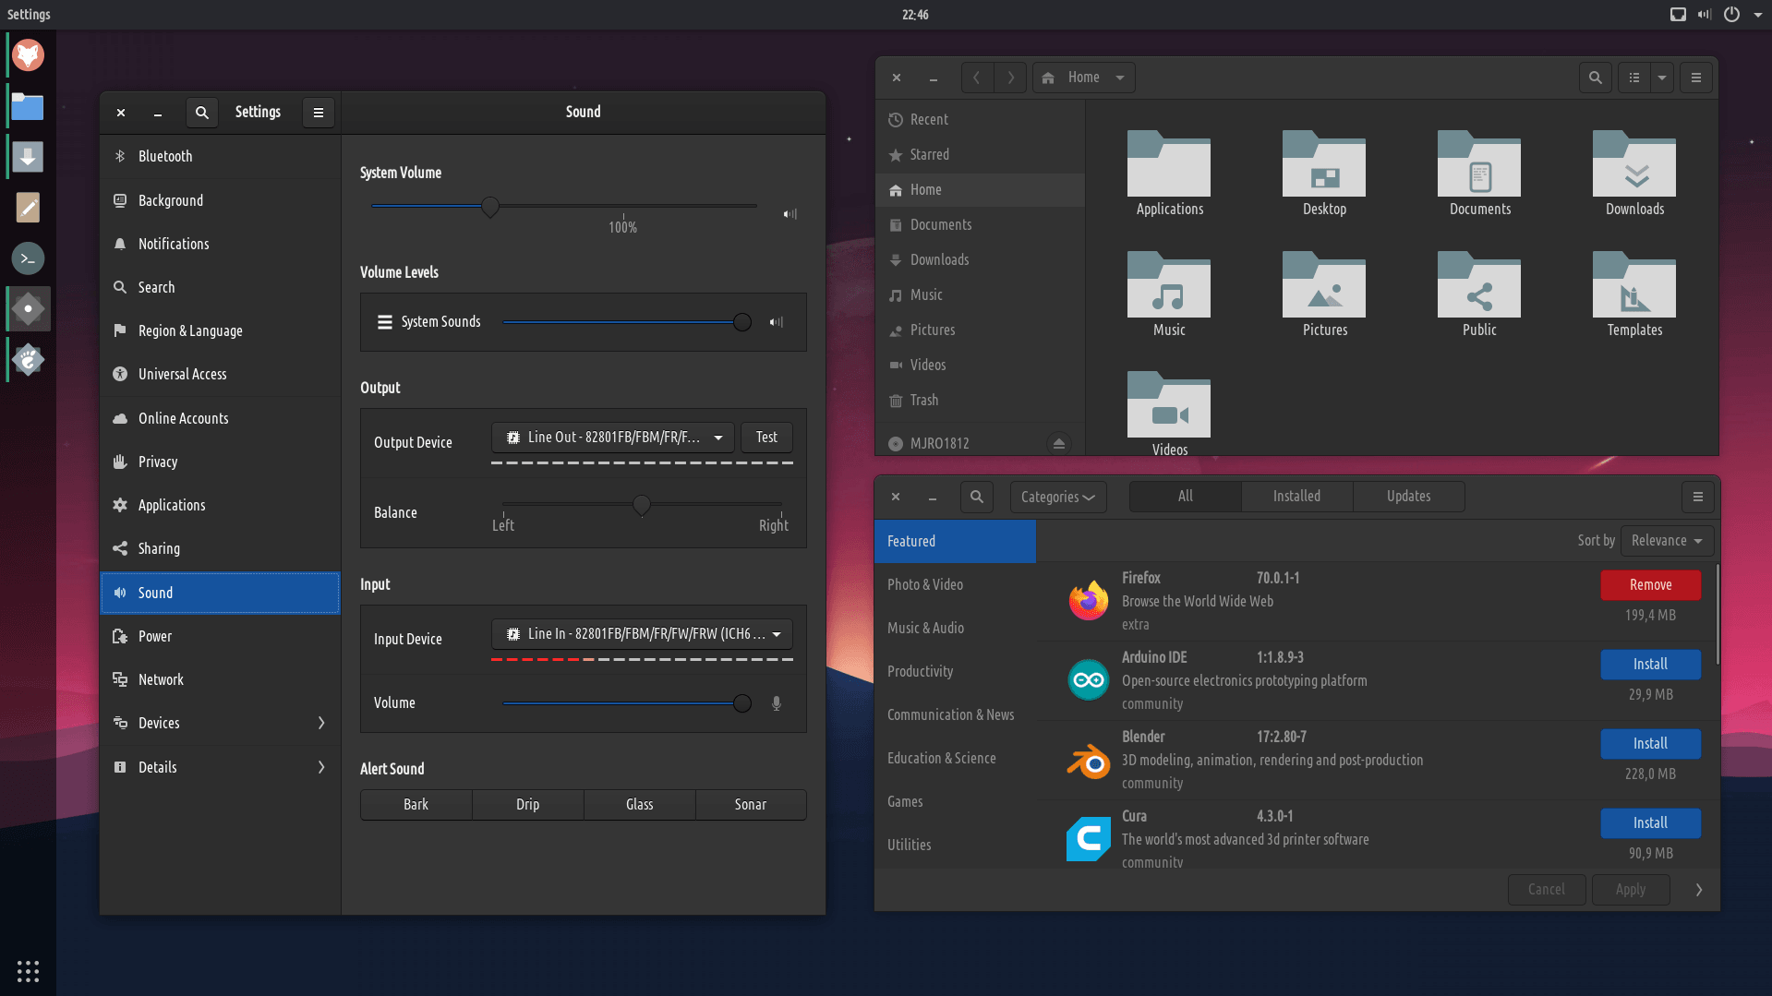Click the Settings hamburger menu icon
This screenshot has width=1772, height=996.
point(319,113)
